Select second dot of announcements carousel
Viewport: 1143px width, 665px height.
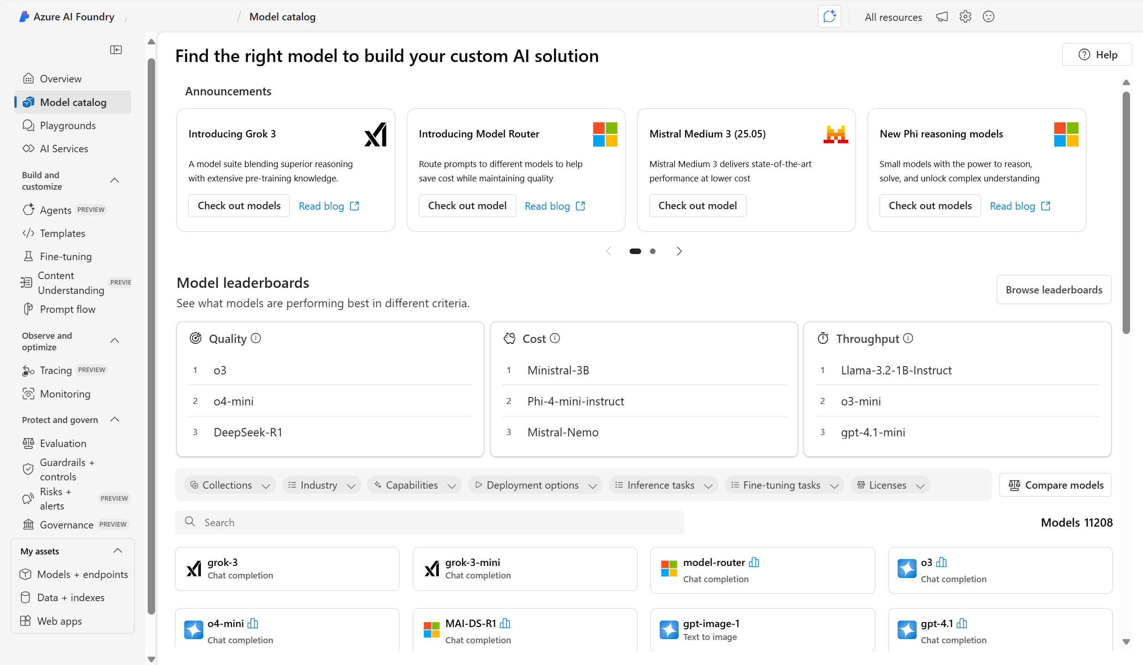(653, 251)
